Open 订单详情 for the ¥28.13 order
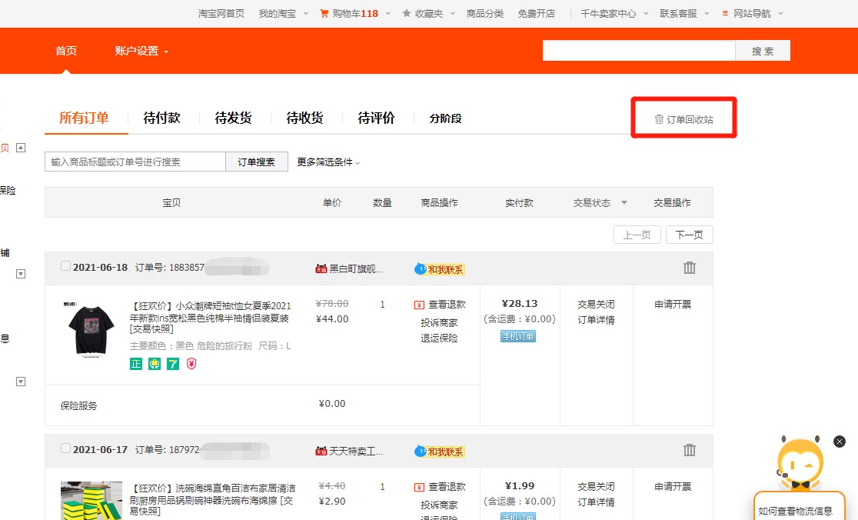 coord(597,320)
